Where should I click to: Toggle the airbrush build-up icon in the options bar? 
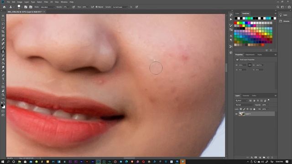(x=92, y=7)
